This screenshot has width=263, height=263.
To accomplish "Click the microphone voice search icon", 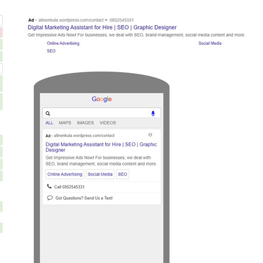I will coord(153,113).
